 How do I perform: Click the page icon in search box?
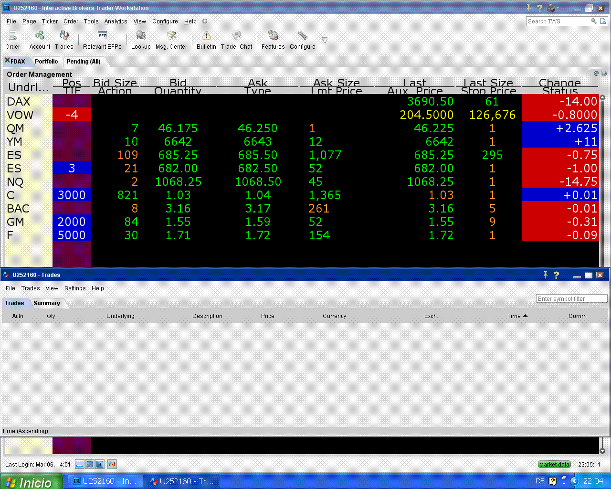click(603, 21)
